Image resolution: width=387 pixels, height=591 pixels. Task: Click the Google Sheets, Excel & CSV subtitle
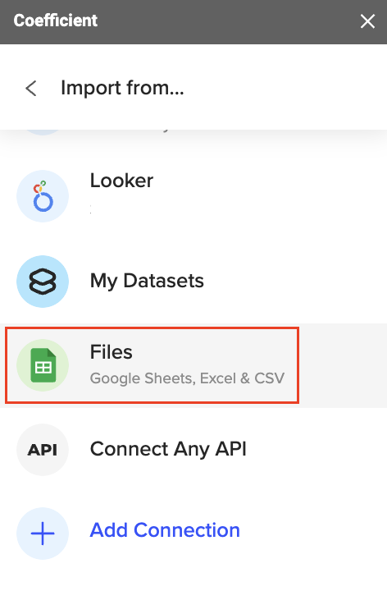(187, 378)
